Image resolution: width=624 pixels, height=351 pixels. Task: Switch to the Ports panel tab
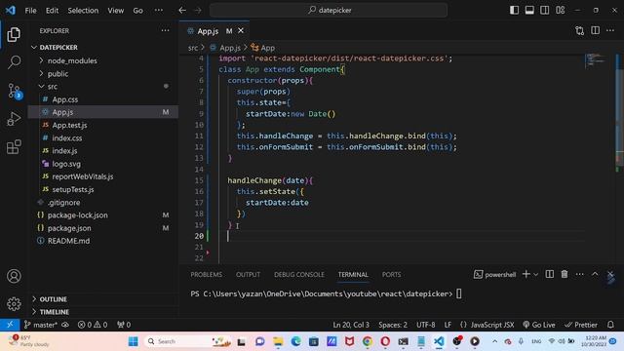392,275
